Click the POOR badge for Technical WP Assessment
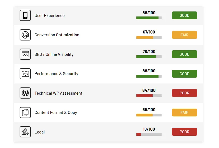The image size is (219, 148). pyautogui.click(x=184, y=93)
